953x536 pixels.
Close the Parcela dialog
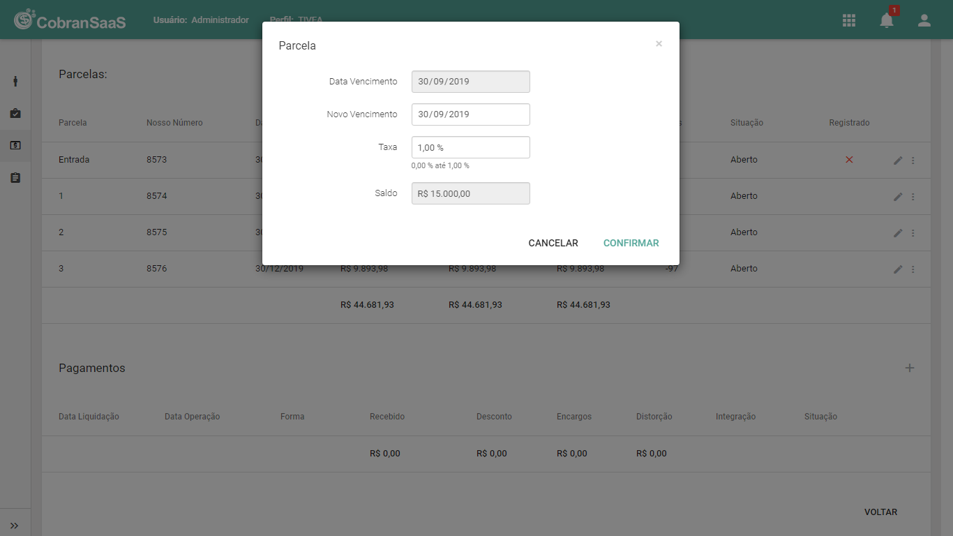659,44
